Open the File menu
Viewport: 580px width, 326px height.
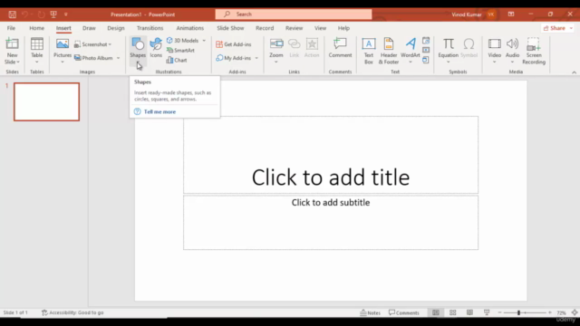(11, 28)
